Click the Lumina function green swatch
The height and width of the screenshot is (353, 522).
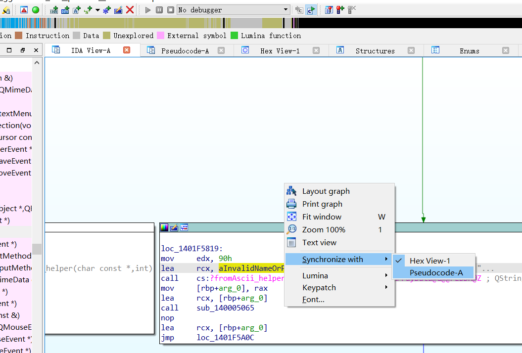235,35
